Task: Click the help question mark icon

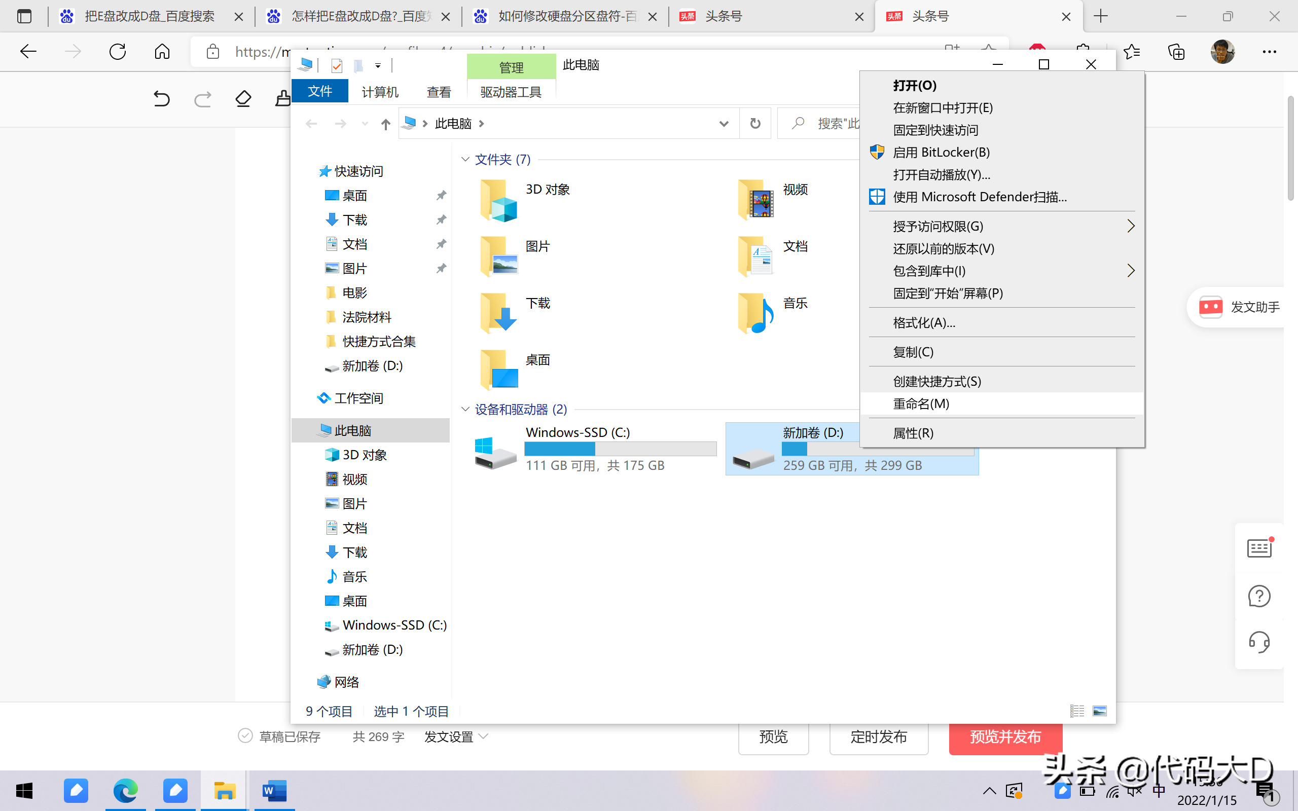Action: pos(1259,596)
